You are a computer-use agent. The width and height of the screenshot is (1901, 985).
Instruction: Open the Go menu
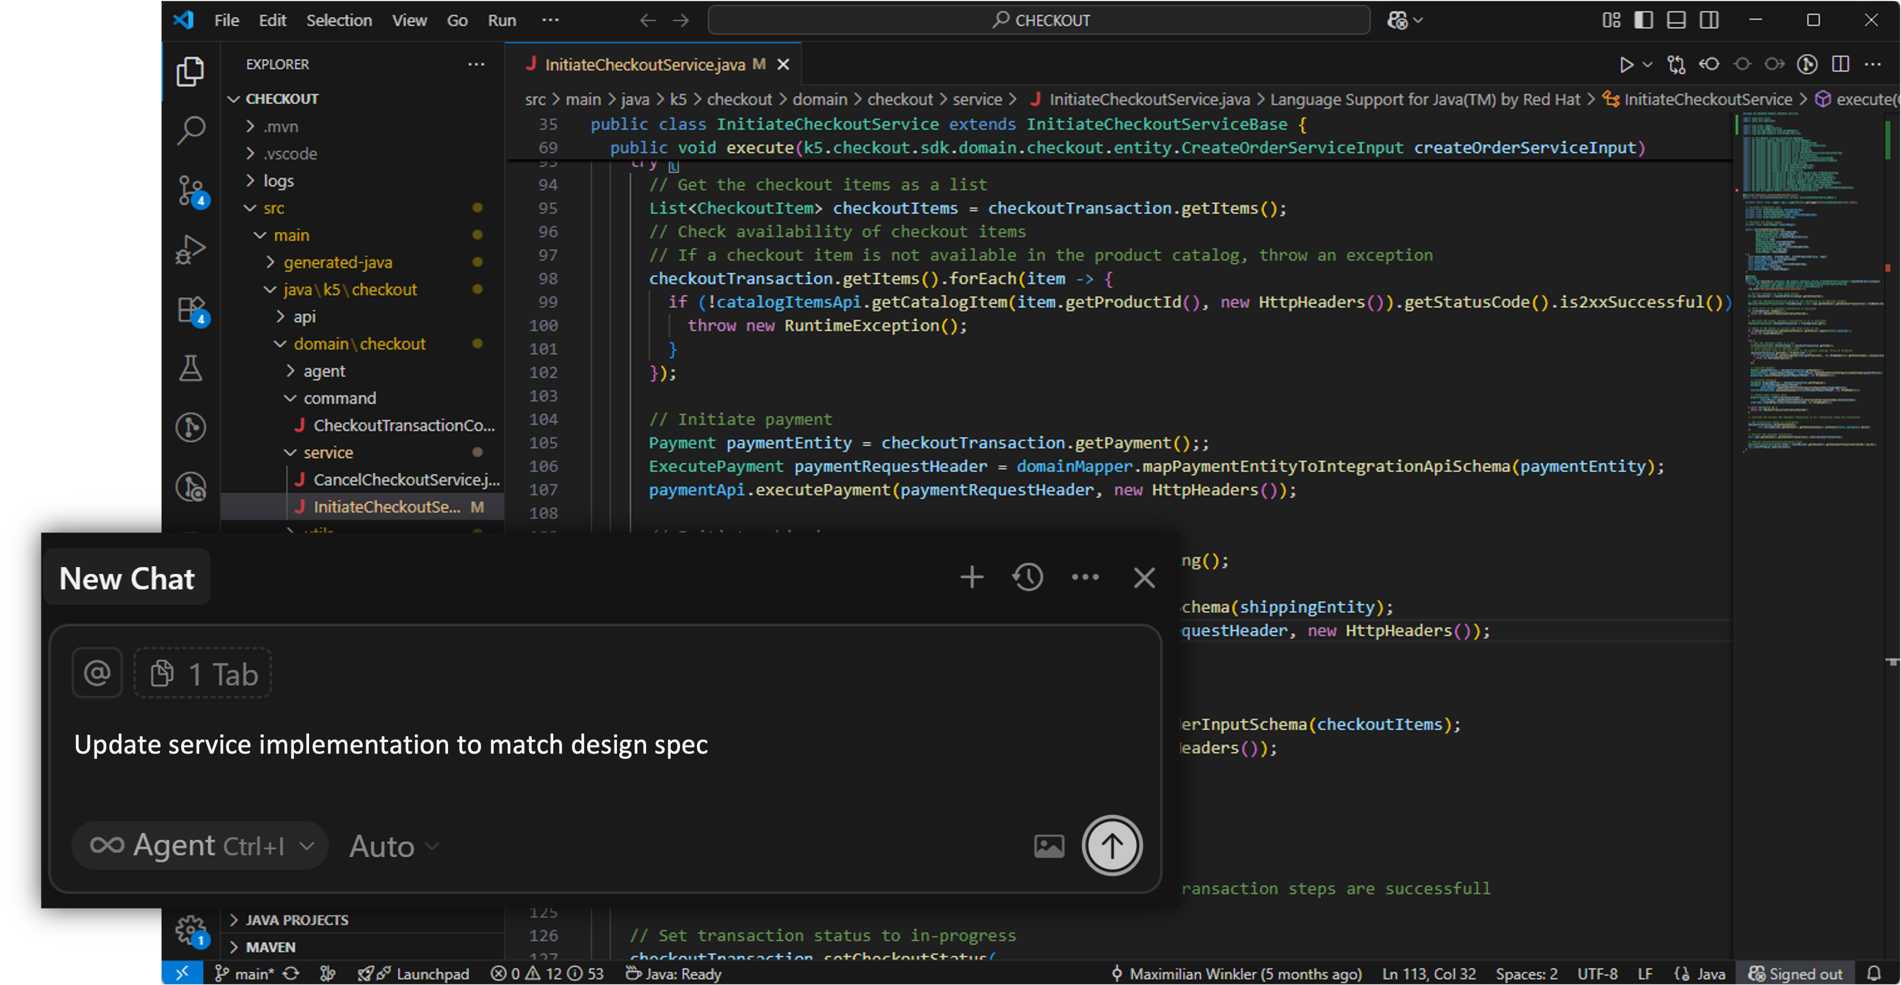[457, 20]
